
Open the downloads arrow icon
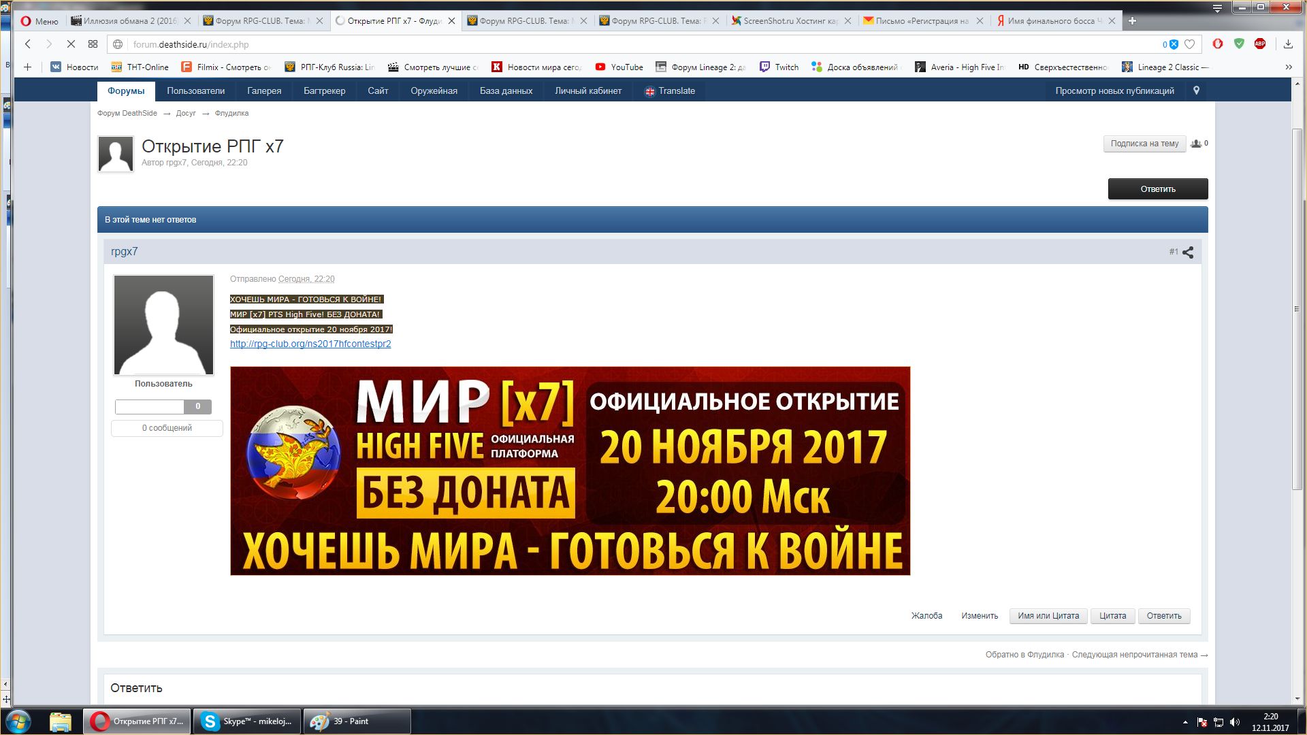(x=1288, y=44)
